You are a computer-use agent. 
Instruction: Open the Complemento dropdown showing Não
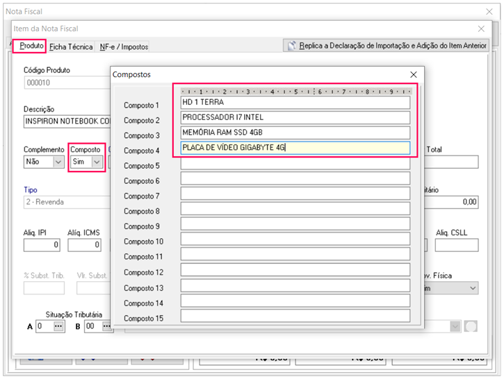coord(56,162)
